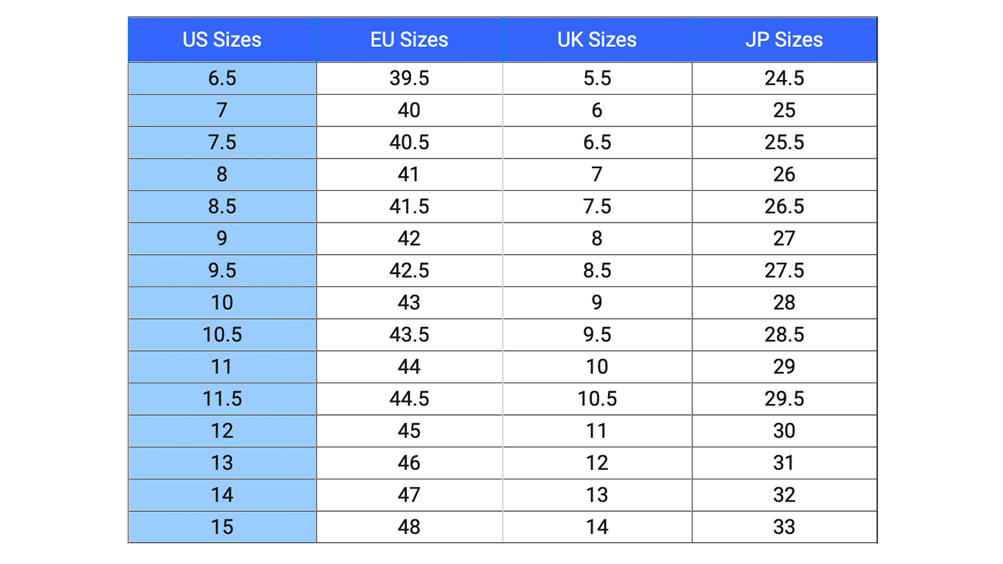Screen dimensions: 1003x564
Task: Click the JP Sizes column header
Action: (x=784, y=40)
